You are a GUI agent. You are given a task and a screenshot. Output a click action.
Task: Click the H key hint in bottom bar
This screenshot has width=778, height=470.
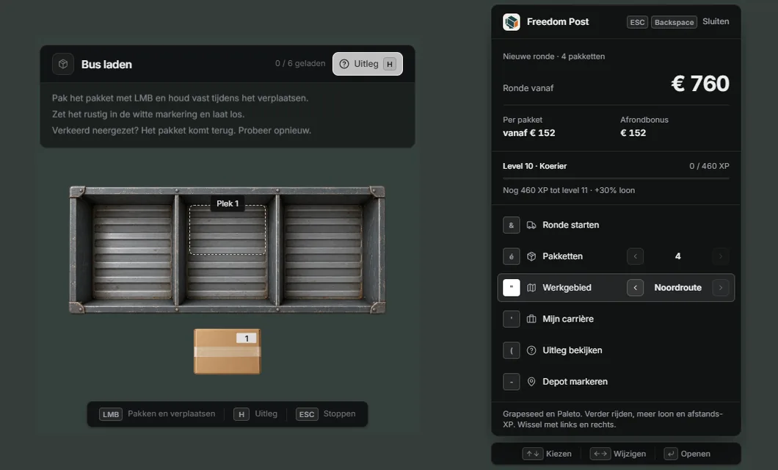tap(241, 414)
